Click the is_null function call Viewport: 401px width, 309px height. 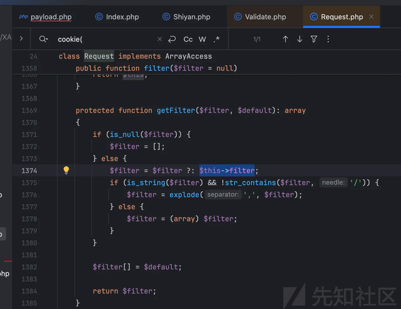(x=125, y=134)
